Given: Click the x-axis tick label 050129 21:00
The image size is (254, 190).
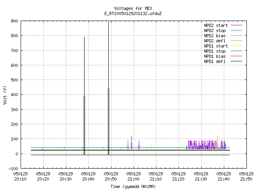Looking at the screenshot, I should click(133, 177).
